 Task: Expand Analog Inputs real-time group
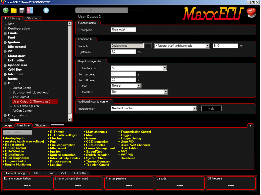[x=14, y=138]
